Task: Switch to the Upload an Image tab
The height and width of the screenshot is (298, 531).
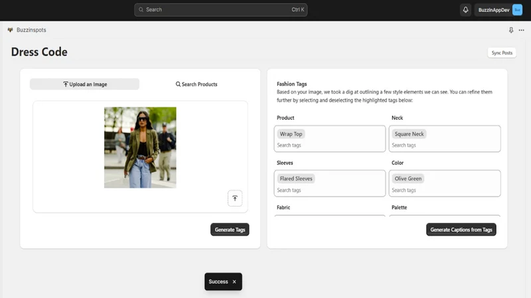Action: click(85, 84)
